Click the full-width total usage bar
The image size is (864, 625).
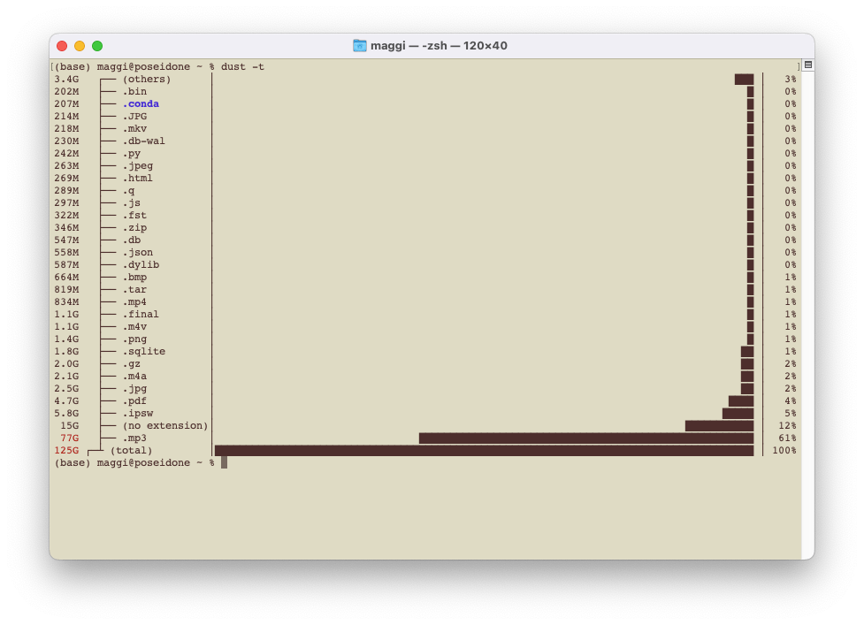click(484, 451)
